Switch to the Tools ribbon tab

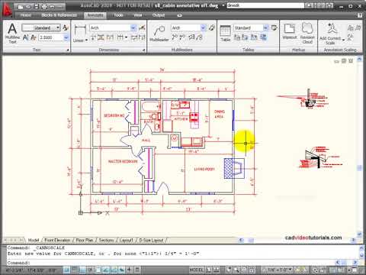[x=118, y=15]
